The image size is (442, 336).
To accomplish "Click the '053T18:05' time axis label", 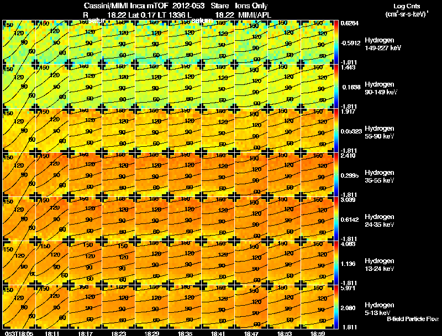I will [x=19, y=333].
